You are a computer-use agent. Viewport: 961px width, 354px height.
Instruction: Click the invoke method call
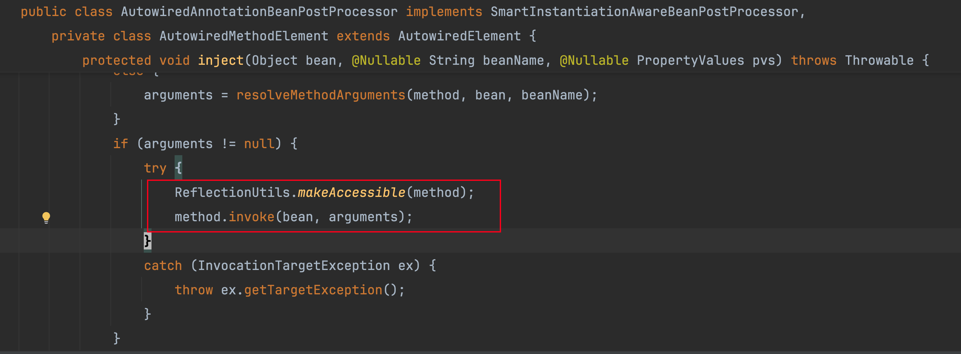click(251, 217)
